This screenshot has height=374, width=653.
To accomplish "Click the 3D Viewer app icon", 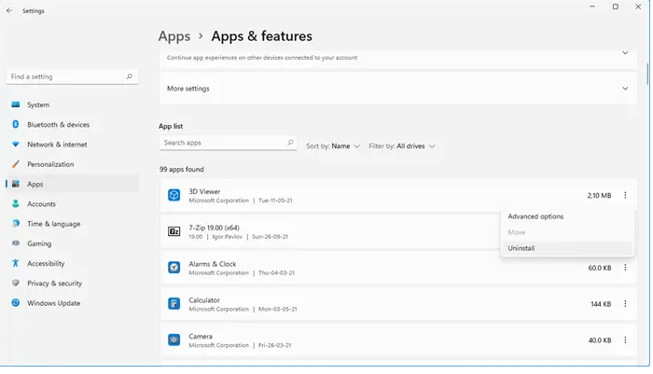I will click(x=174, y=195).
